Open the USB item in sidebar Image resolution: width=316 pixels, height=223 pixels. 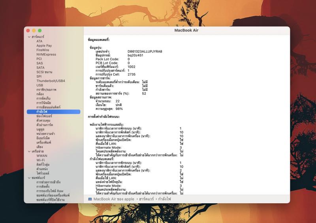[x=40, y=85]
